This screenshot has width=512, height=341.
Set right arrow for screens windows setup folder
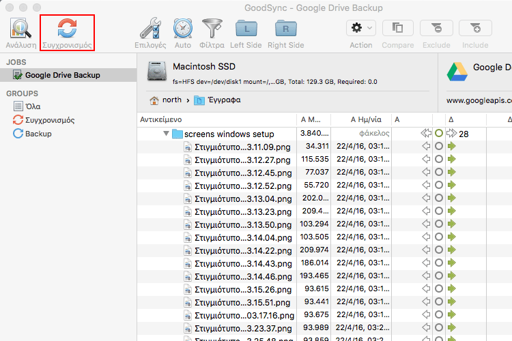(452, 133)
